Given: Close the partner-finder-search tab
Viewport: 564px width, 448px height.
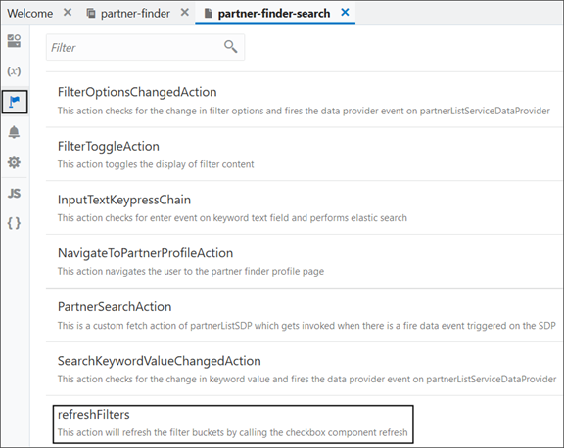Looking at the screenshot, I should click(345, 13).
